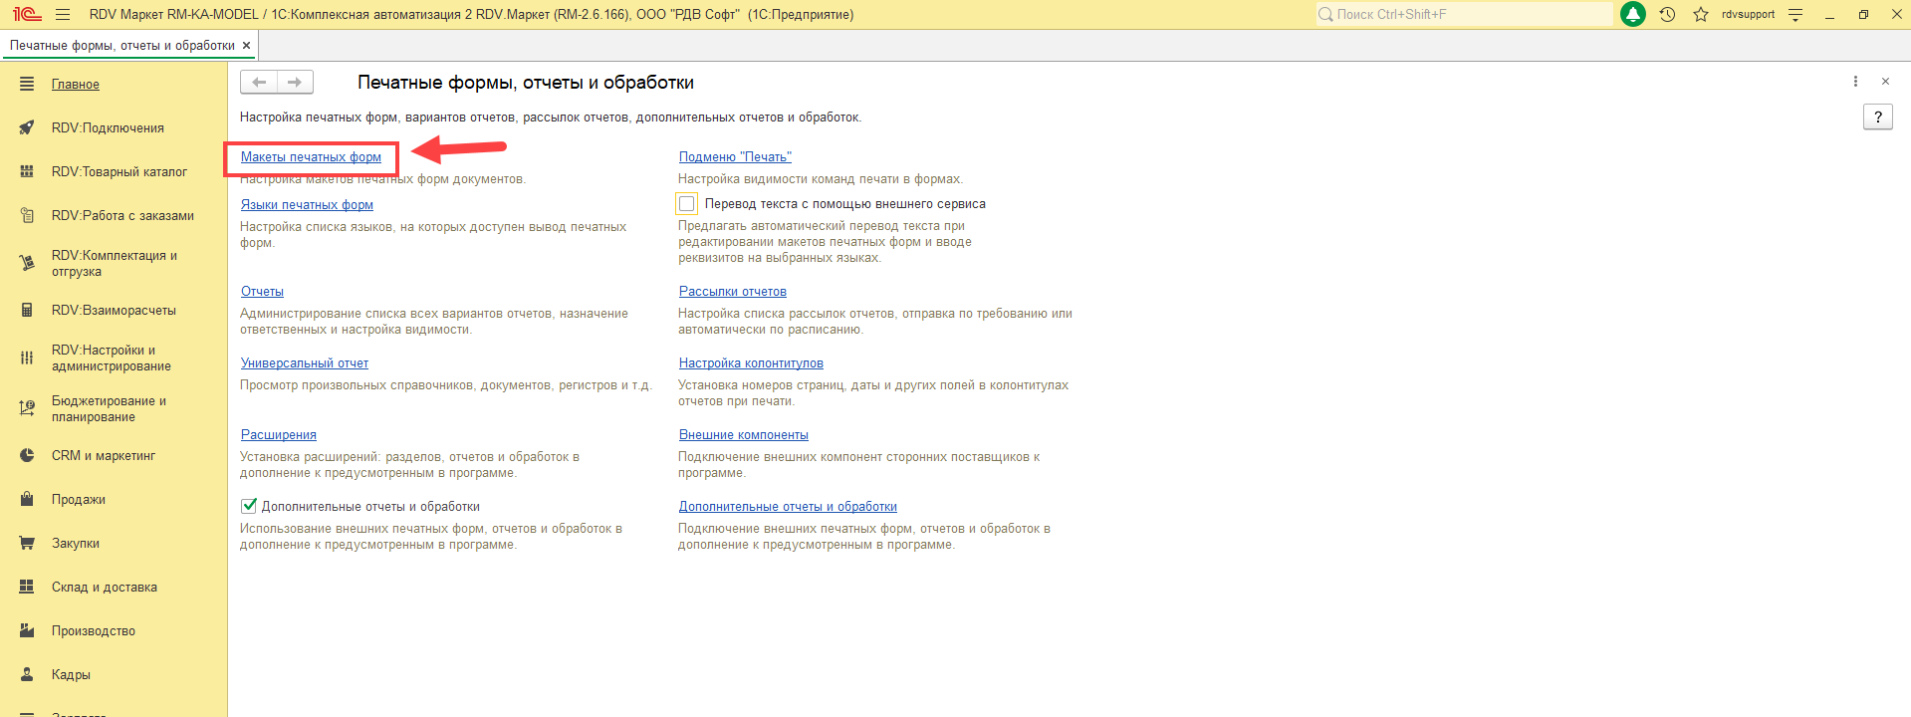Enable Перевод текста с помощью внешнего сервиса checkbox

pyautogui.click(x=687, y=204)
